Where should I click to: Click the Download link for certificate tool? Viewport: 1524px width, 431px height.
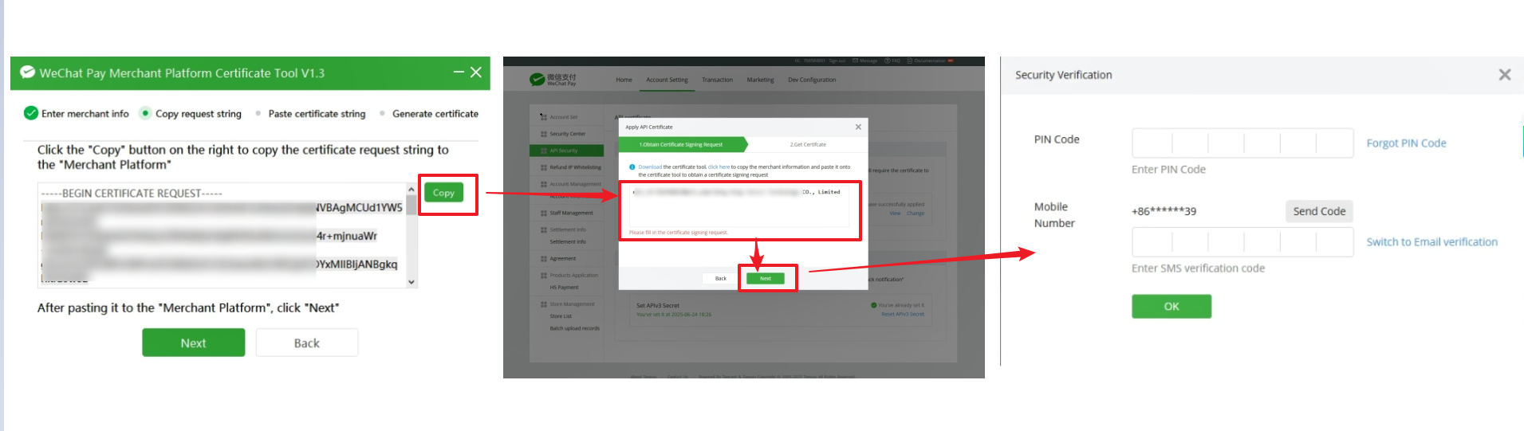[650, 167]
